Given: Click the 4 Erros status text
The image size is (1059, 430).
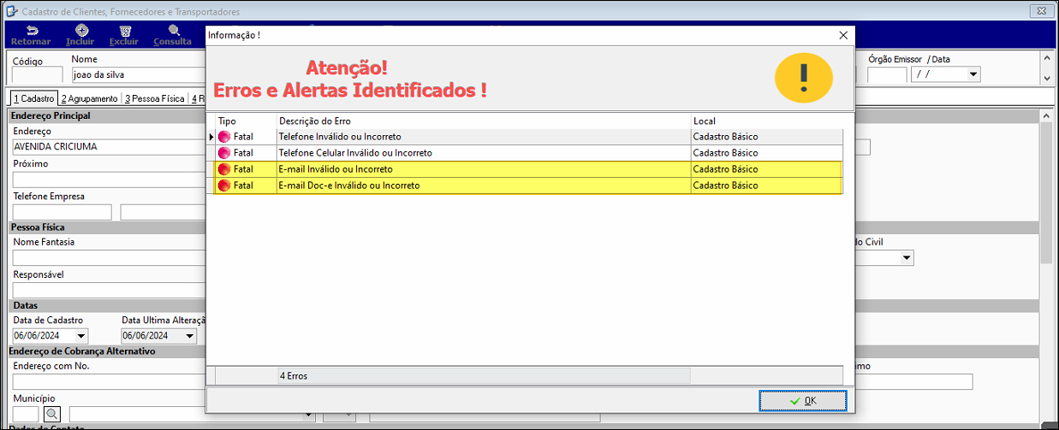Looking at the screenshot, I should click(294, 375).
